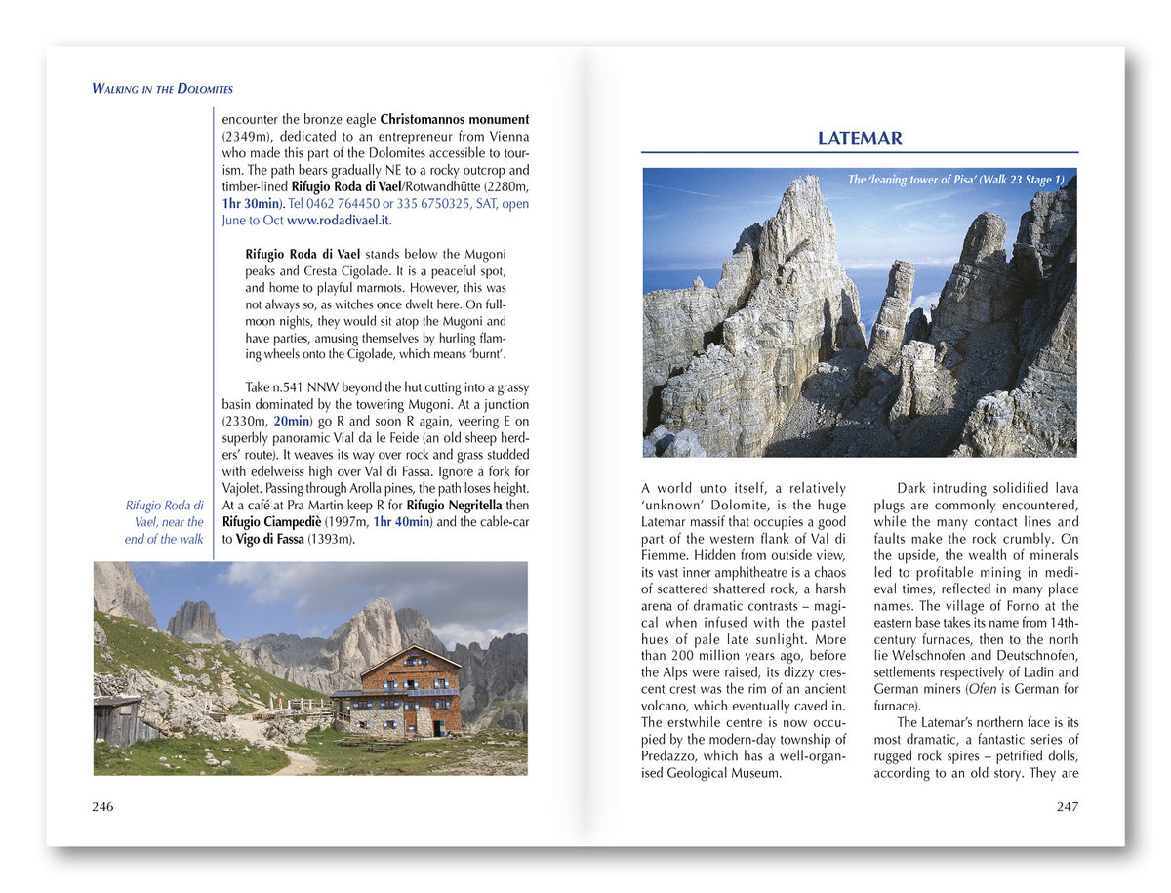Click the words 'Dark intruding solidified lava'

pyautogui.click(x=988, y=488)
